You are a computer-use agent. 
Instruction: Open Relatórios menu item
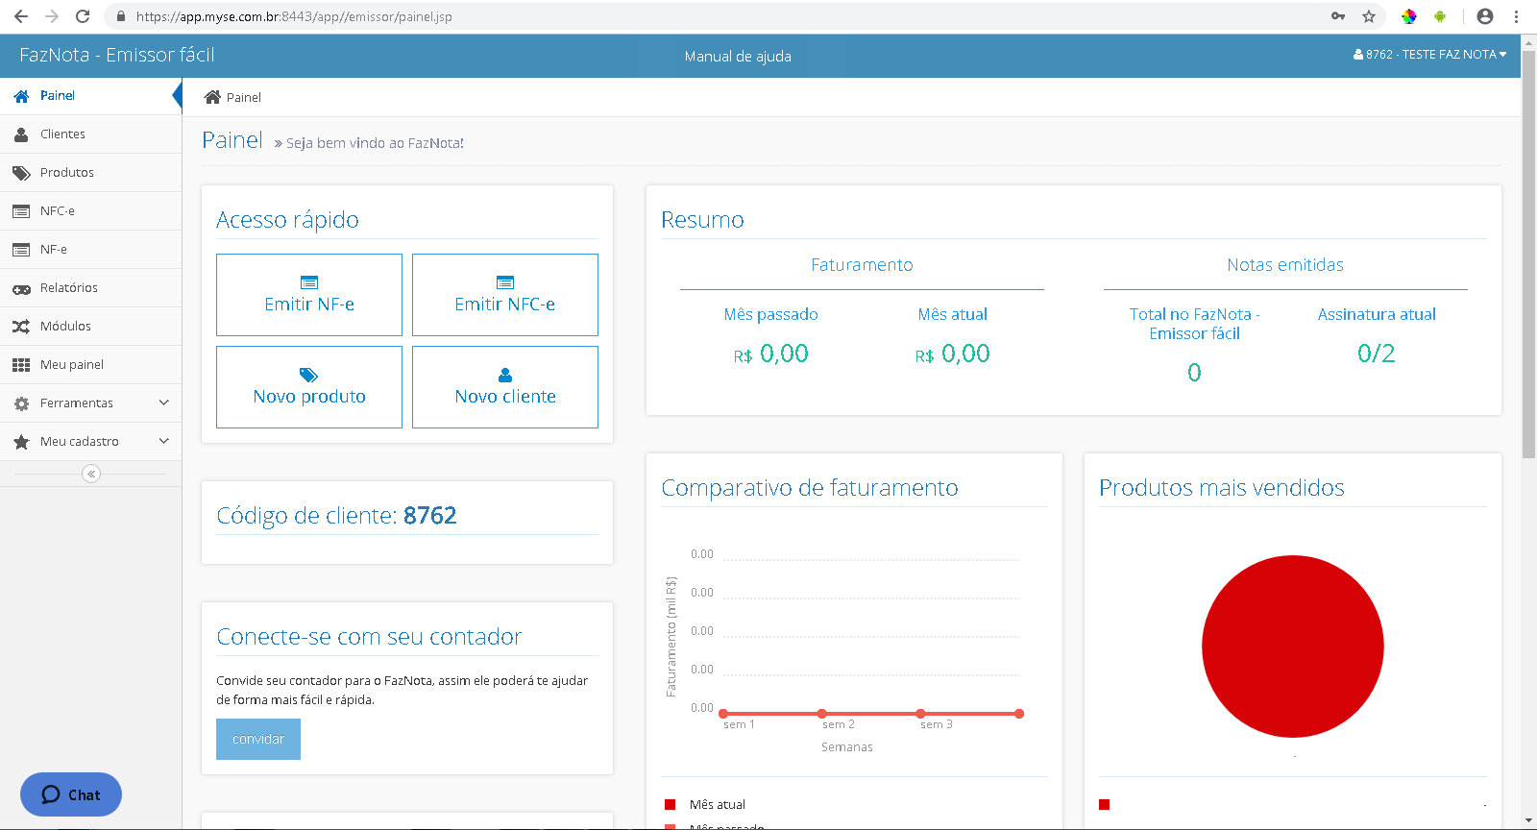tap(90, 288)
